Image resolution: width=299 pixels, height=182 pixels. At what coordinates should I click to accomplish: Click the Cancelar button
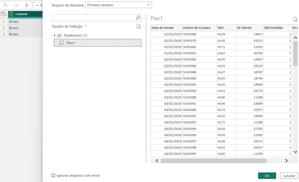[289, 176]
